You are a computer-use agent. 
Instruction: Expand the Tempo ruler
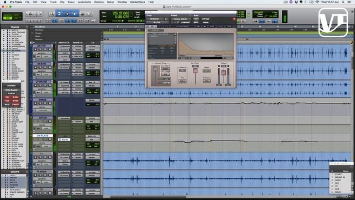32,33
